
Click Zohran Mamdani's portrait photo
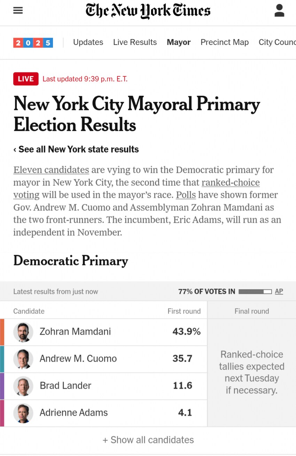pos(23,332)
